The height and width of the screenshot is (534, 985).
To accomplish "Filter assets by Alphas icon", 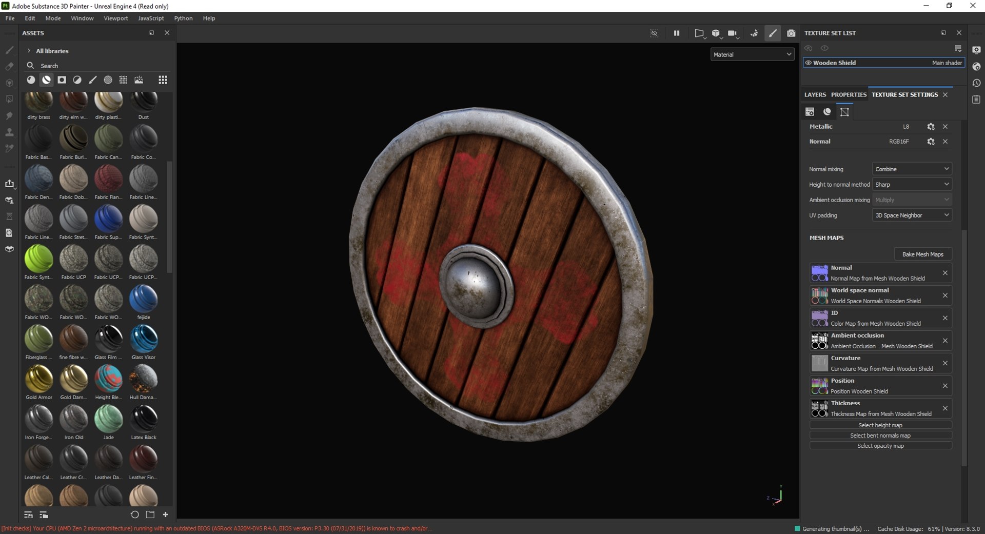I will point(108,80).
